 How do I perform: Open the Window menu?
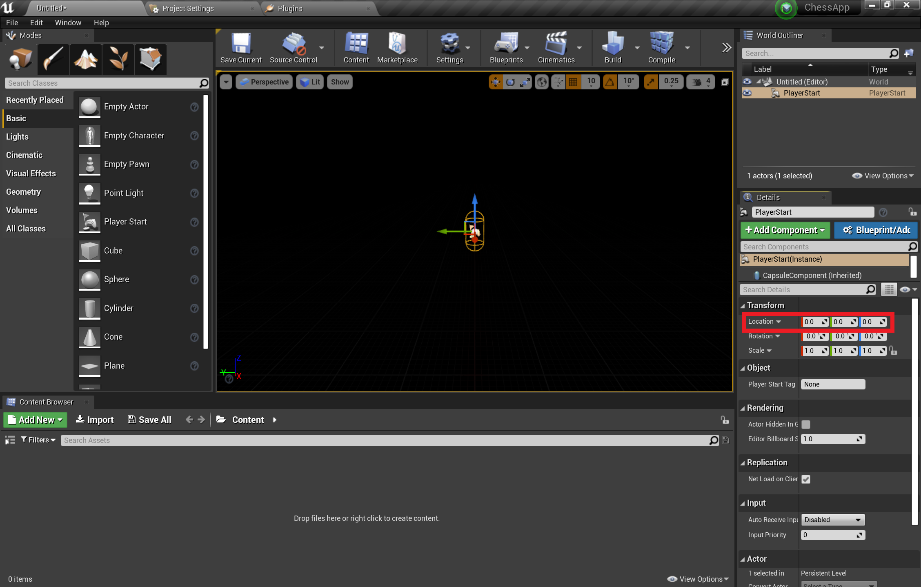click(x=67, y=24)
